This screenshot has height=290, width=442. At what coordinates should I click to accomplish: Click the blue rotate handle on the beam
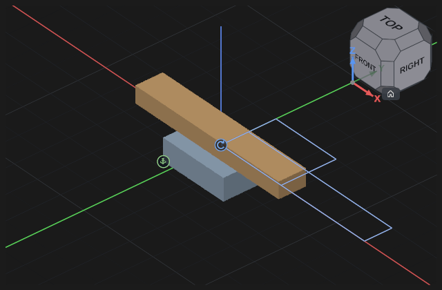[221, 145]
